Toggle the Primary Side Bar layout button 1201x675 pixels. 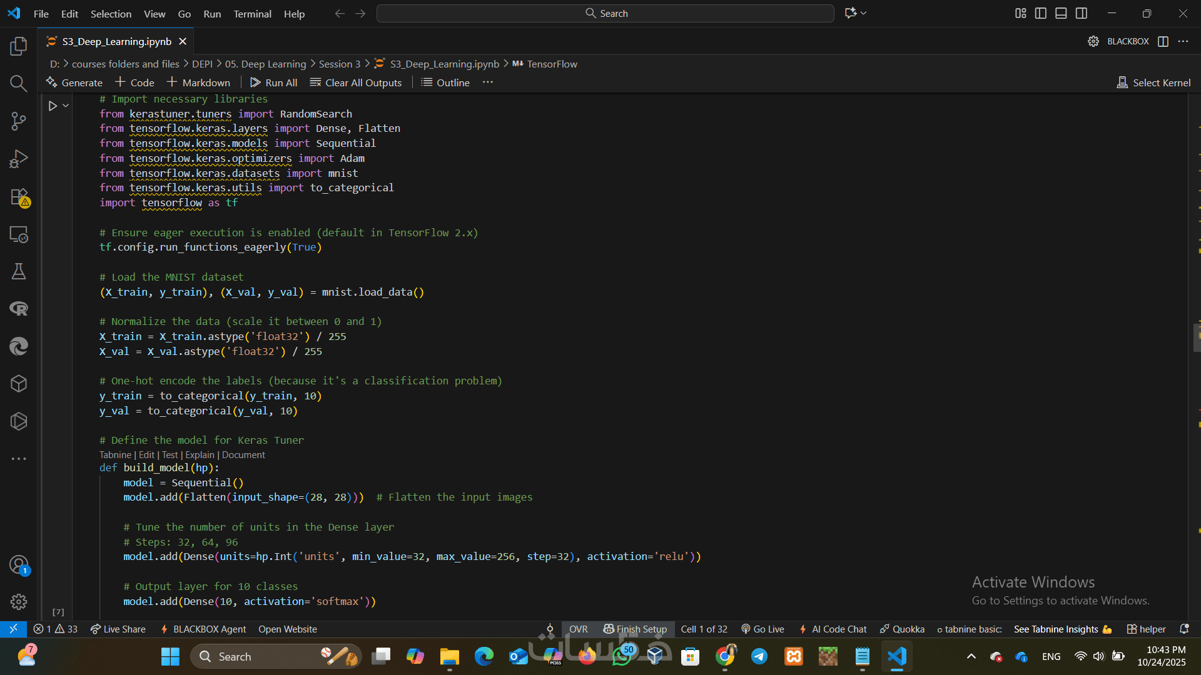1041,13
